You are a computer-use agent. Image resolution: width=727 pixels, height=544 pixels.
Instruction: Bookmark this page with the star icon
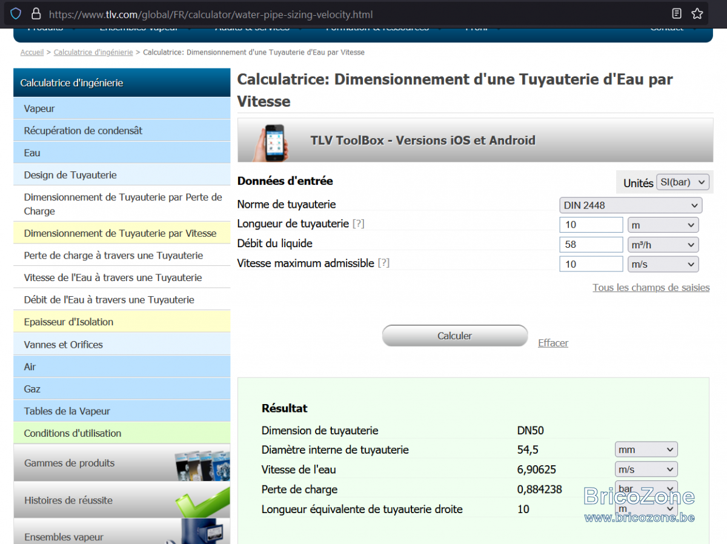click(x=697, y=13)
